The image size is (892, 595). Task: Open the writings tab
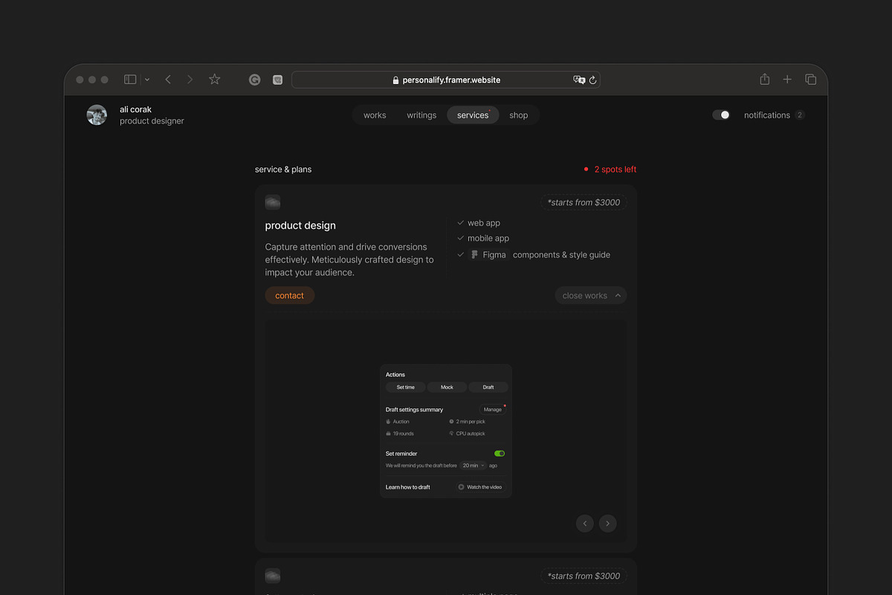(421, 115)
